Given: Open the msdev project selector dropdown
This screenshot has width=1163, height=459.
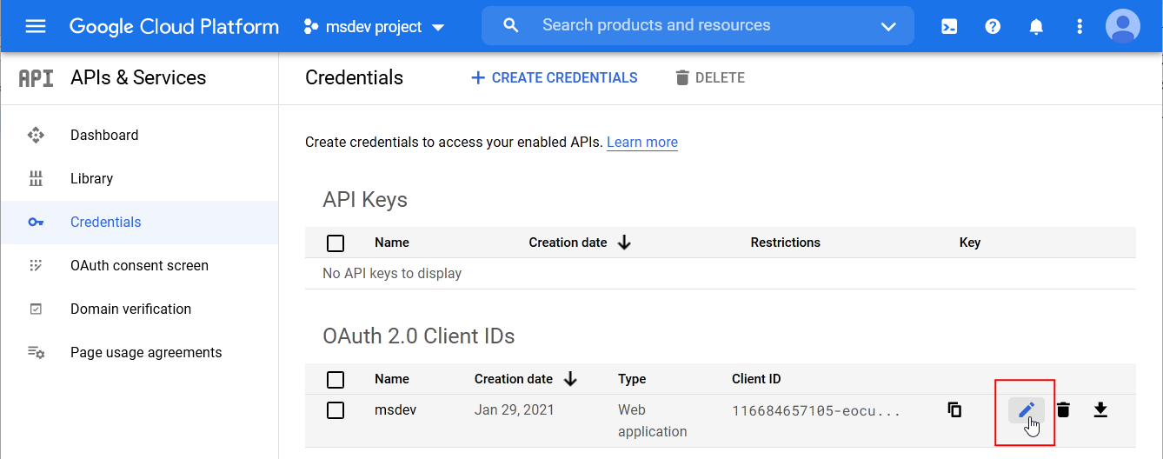Looking at the screenshot, I should [374, 27].
